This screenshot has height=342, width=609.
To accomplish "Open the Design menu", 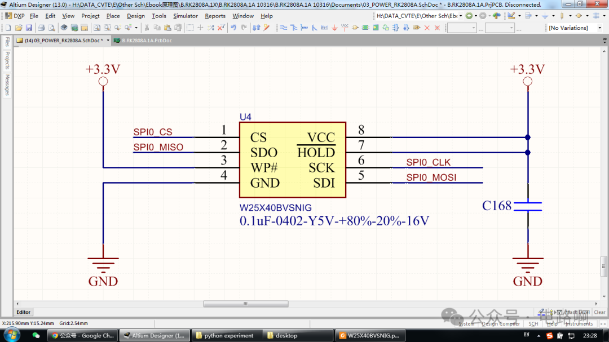I will point(135,16).
